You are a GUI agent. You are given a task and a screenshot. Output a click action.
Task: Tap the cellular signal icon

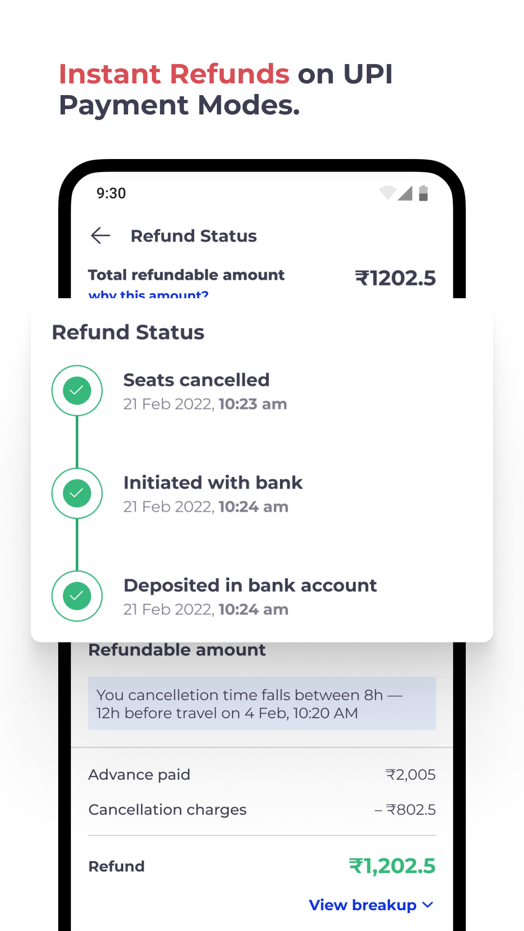(x=405, y=193)
